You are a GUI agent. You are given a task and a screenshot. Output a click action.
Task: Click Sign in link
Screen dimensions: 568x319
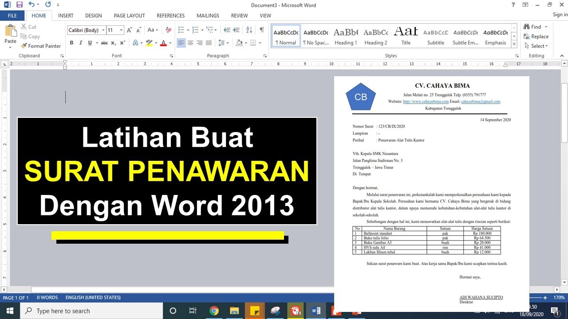point(560,15)
